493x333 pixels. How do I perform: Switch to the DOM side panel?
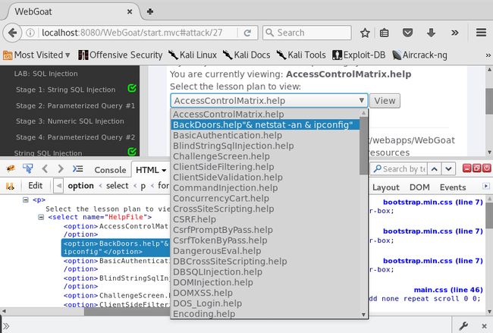419,187
